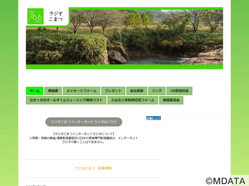Open the ふるさと体験隊応募フォーム page
This screenshot has height=186, width=249.
click(133, 100)
